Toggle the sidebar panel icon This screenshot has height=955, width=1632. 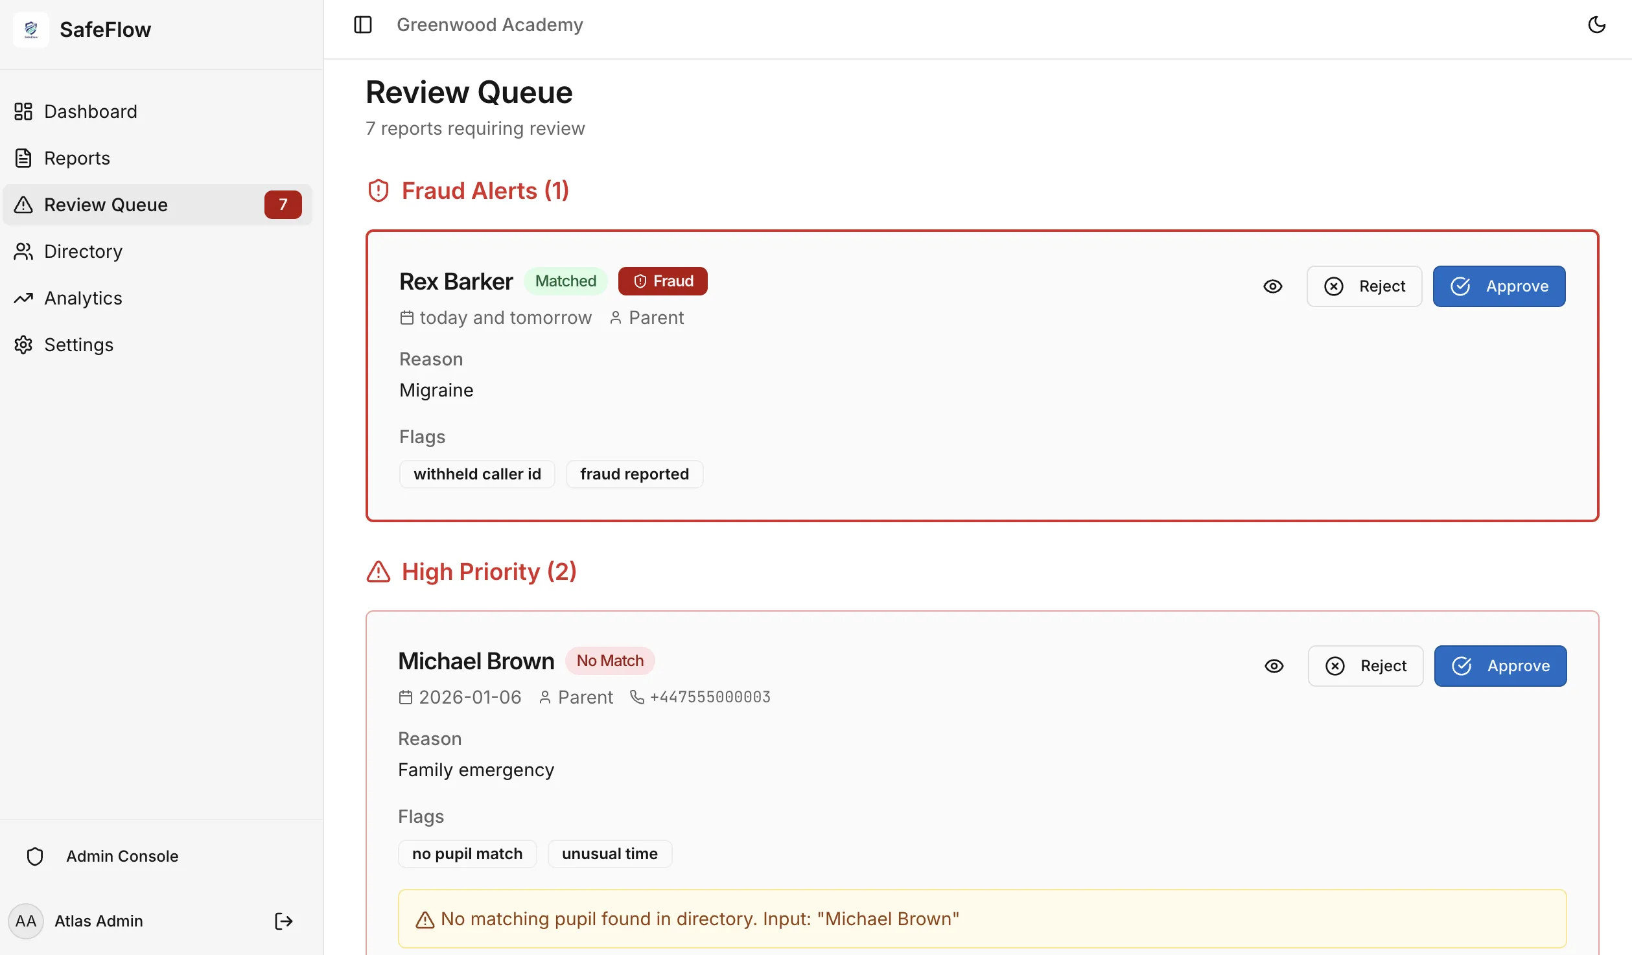pyautogui.click(x=363, y=25)
